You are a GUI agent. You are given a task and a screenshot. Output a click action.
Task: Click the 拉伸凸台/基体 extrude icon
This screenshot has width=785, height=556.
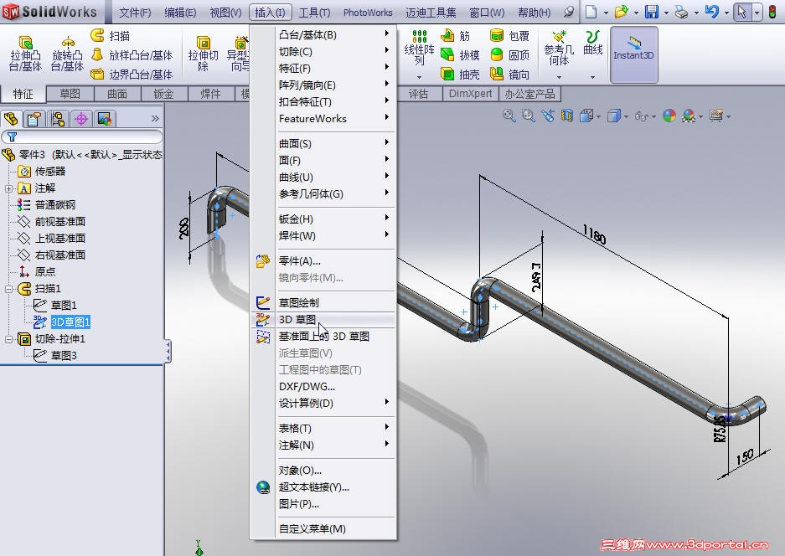tap(25, 43)
